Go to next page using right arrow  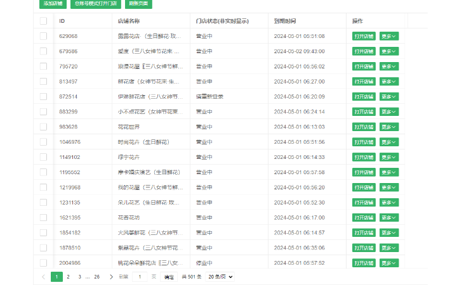pos(111,277)
